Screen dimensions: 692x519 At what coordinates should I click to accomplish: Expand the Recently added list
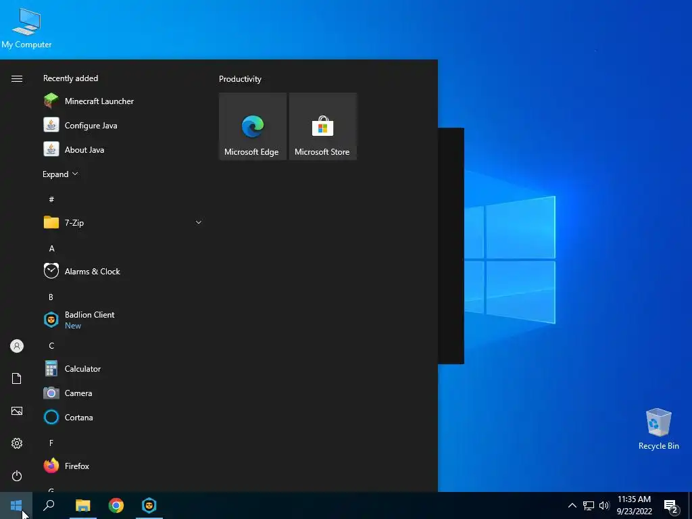click(x=60, y=174)
